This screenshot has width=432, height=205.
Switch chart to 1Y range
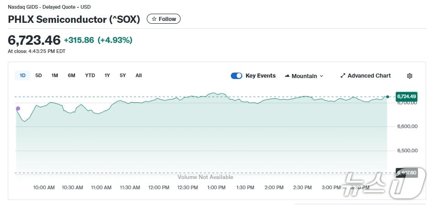pos(107,76)
